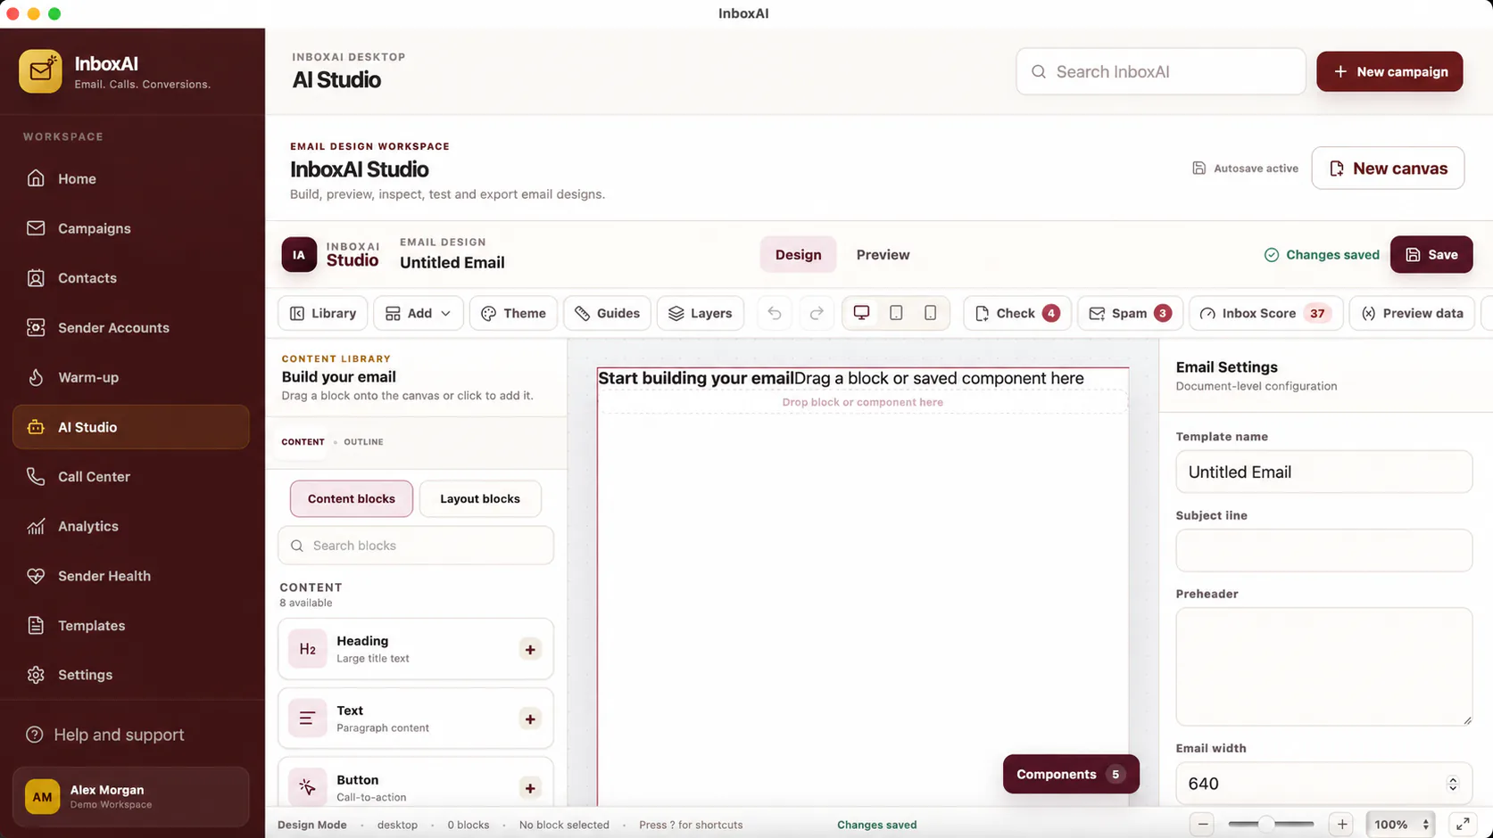This screenshot has width=1493, height=838.
Task: Open Templates section
Action: click(x=130, y=625)
